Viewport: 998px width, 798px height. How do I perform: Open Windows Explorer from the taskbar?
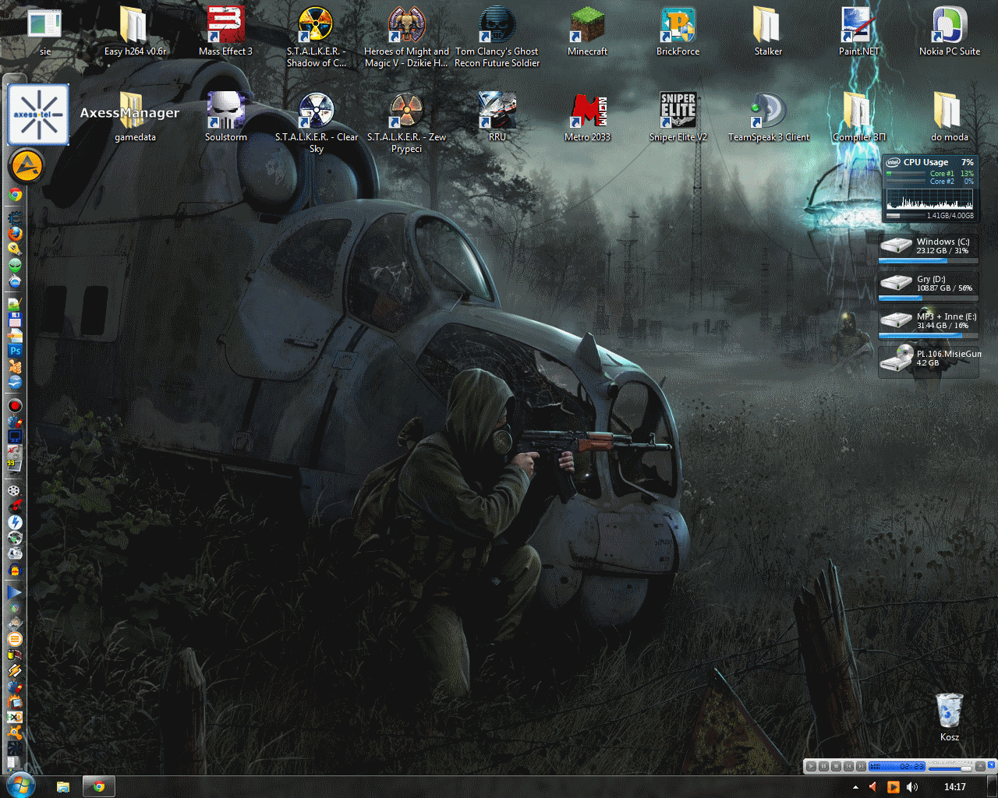[x=63, y=787]
